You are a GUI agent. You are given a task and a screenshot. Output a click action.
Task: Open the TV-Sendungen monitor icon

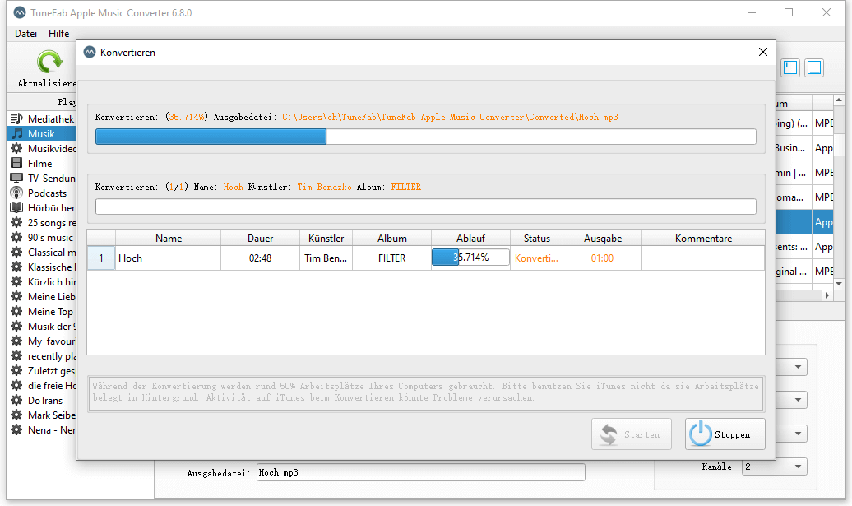(x=16, y=178)
